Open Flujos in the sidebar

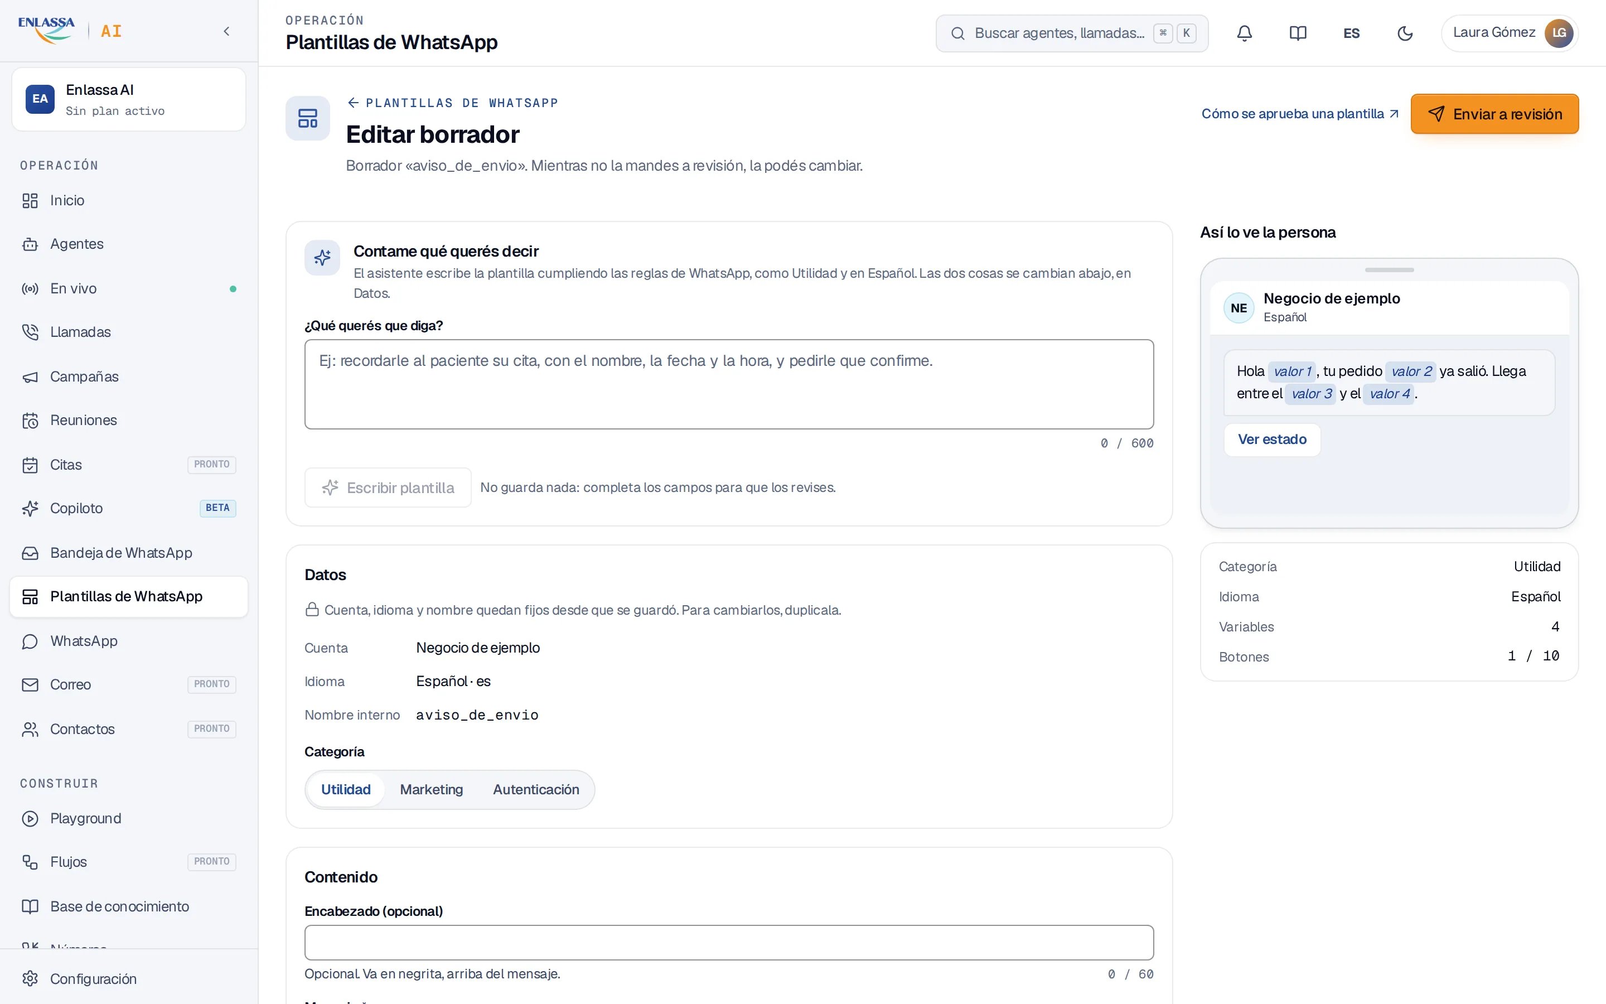click(x=129, y=862)
